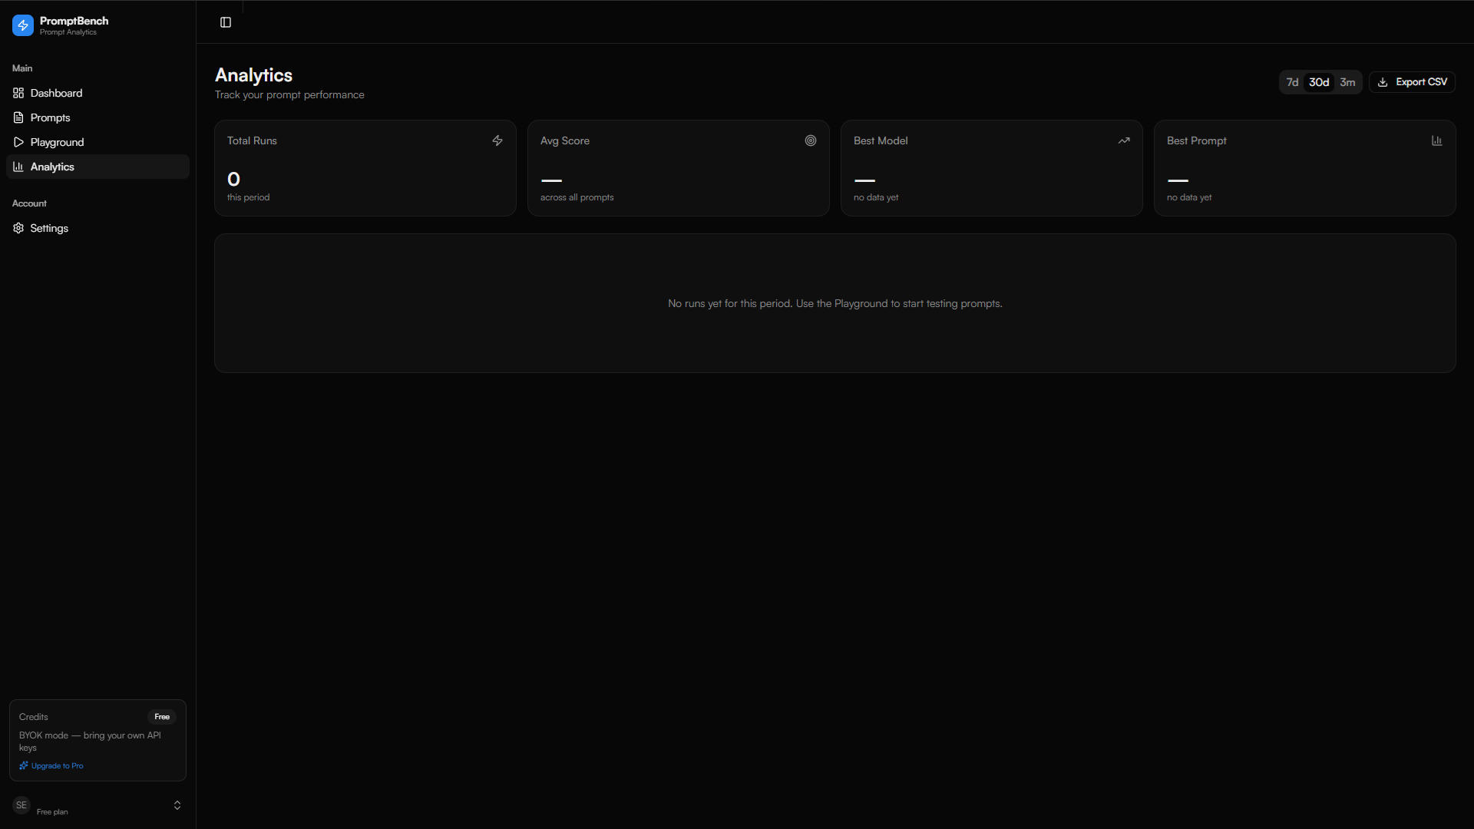
Task: Click the Export CSV button
Action: click(x=1413, y=81)
